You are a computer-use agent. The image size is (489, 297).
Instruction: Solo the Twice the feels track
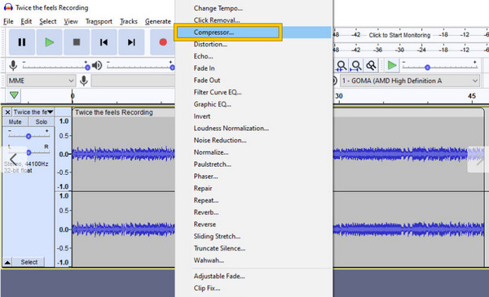click(42, 122)
